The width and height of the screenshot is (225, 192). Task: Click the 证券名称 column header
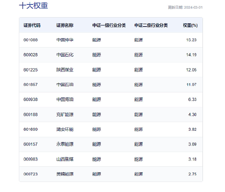pyautogui.click(x=65, y=25)
